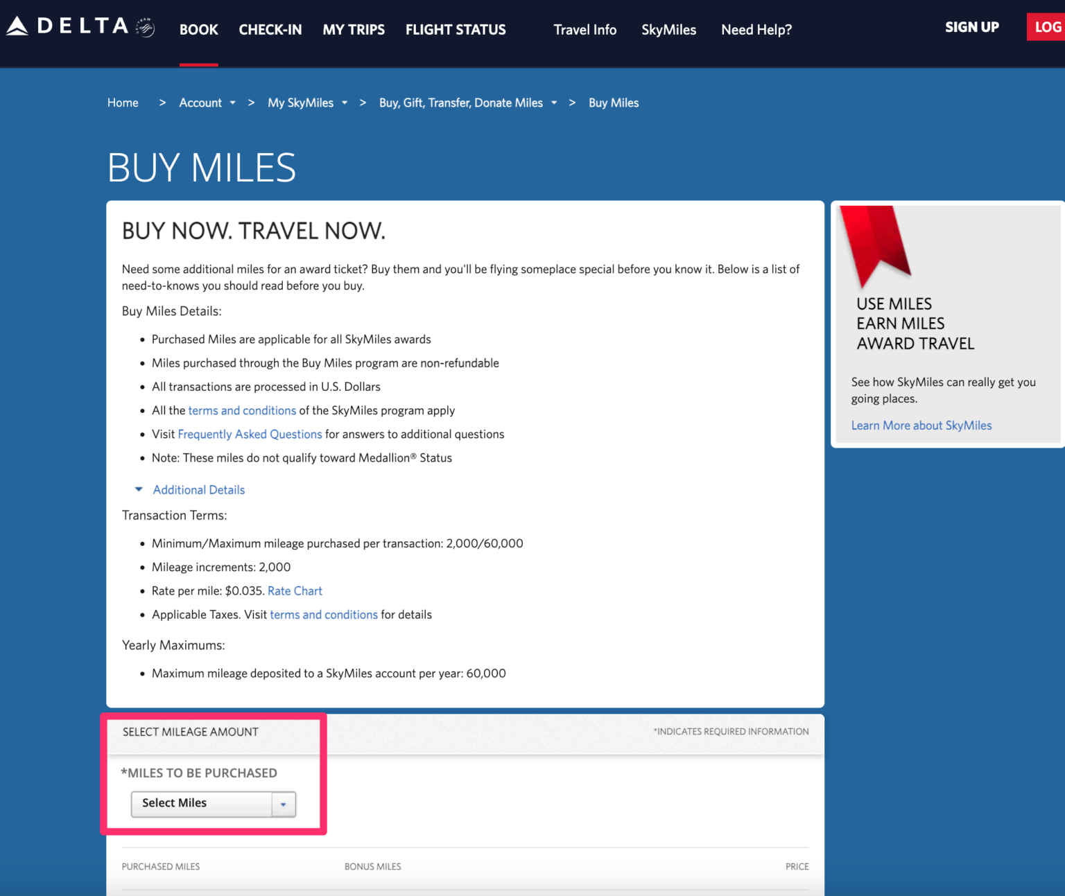Go to MY TRIPS
Screen dimensions: 1065x896
pos(354,30)
